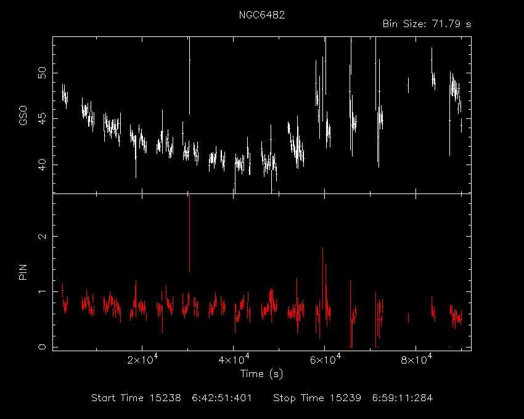Click the PIN y-axis label
Image resolution: width=524 pixels, height=419 pixels.
pyautogui.click(x=23, y=272)
